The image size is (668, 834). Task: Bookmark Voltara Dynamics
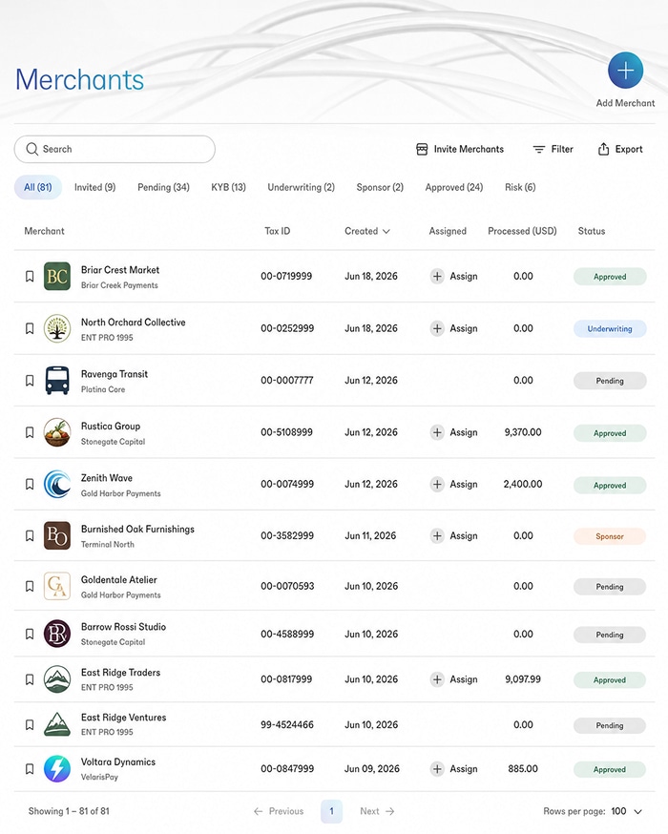click(x=30, y=768)
